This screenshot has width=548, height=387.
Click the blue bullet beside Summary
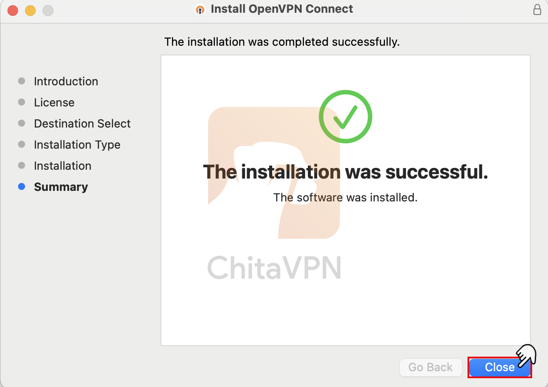(x=22, y=187)
